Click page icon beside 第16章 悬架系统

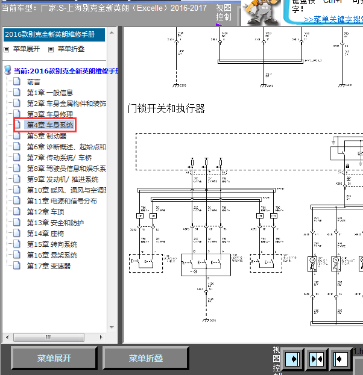17,255
